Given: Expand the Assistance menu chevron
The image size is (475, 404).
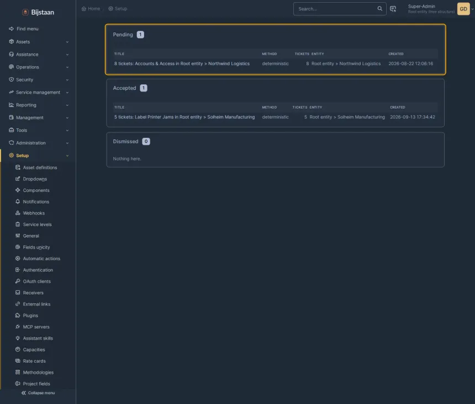Looking at the screenshot, I should click(x=67, y=55).
